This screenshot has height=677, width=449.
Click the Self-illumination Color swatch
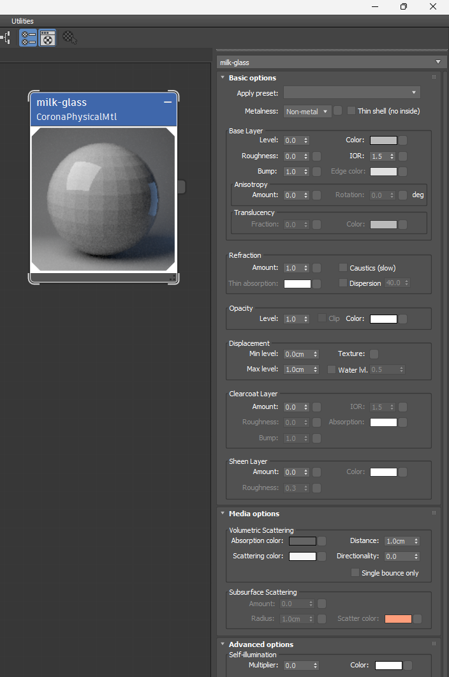[x=388, y=666]
